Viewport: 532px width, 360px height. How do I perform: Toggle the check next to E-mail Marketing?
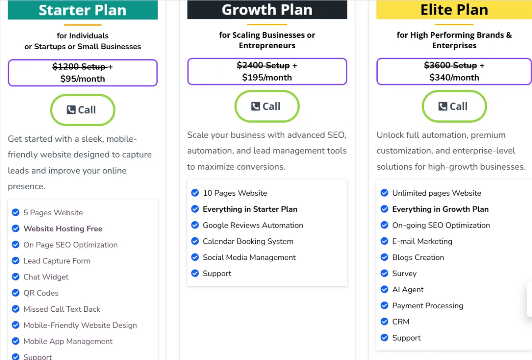pos(384,241)
